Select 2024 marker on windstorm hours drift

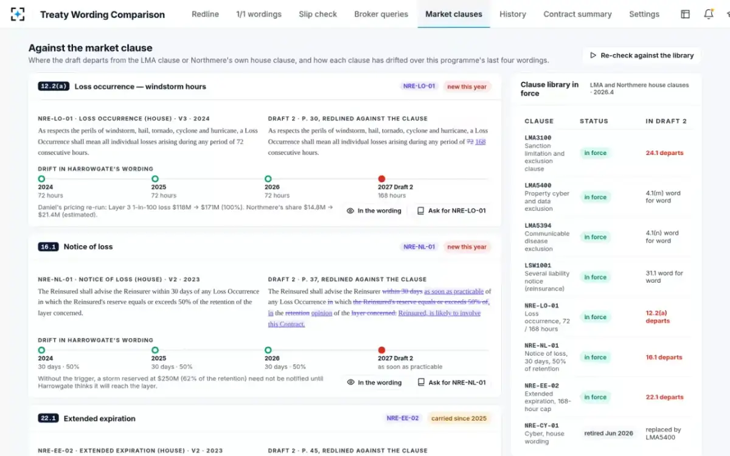point(41,179)
